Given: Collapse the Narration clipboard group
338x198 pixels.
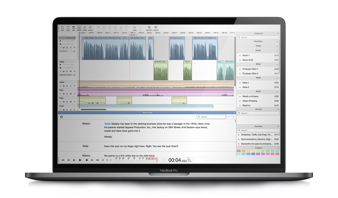Looking at the screenshot, I should click(277, 41).
